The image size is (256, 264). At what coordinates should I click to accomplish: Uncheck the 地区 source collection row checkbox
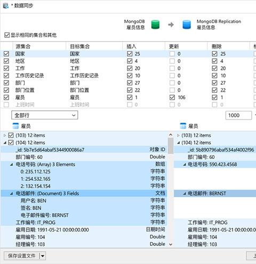[x=6, y=61]
